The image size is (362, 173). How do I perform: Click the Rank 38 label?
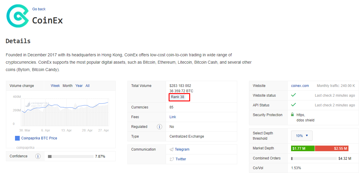[x=177, y=97]
